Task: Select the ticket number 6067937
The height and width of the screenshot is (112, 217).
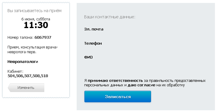Action: pos(43,37)
